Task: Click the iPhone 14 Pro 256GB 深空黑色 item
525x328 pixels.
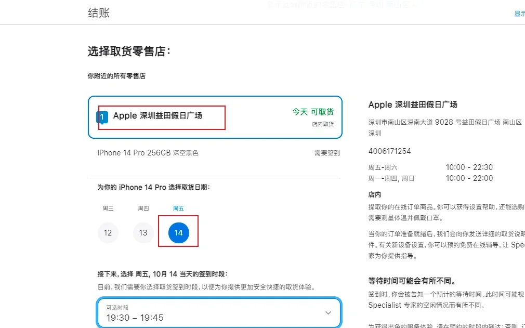Action: coord(148,153)
